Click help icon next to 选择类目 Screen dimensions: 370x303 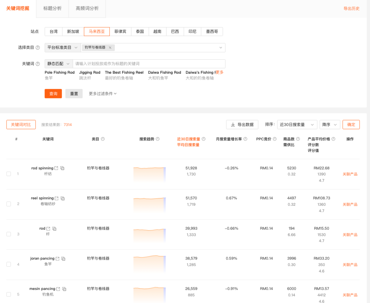(38, 47)
